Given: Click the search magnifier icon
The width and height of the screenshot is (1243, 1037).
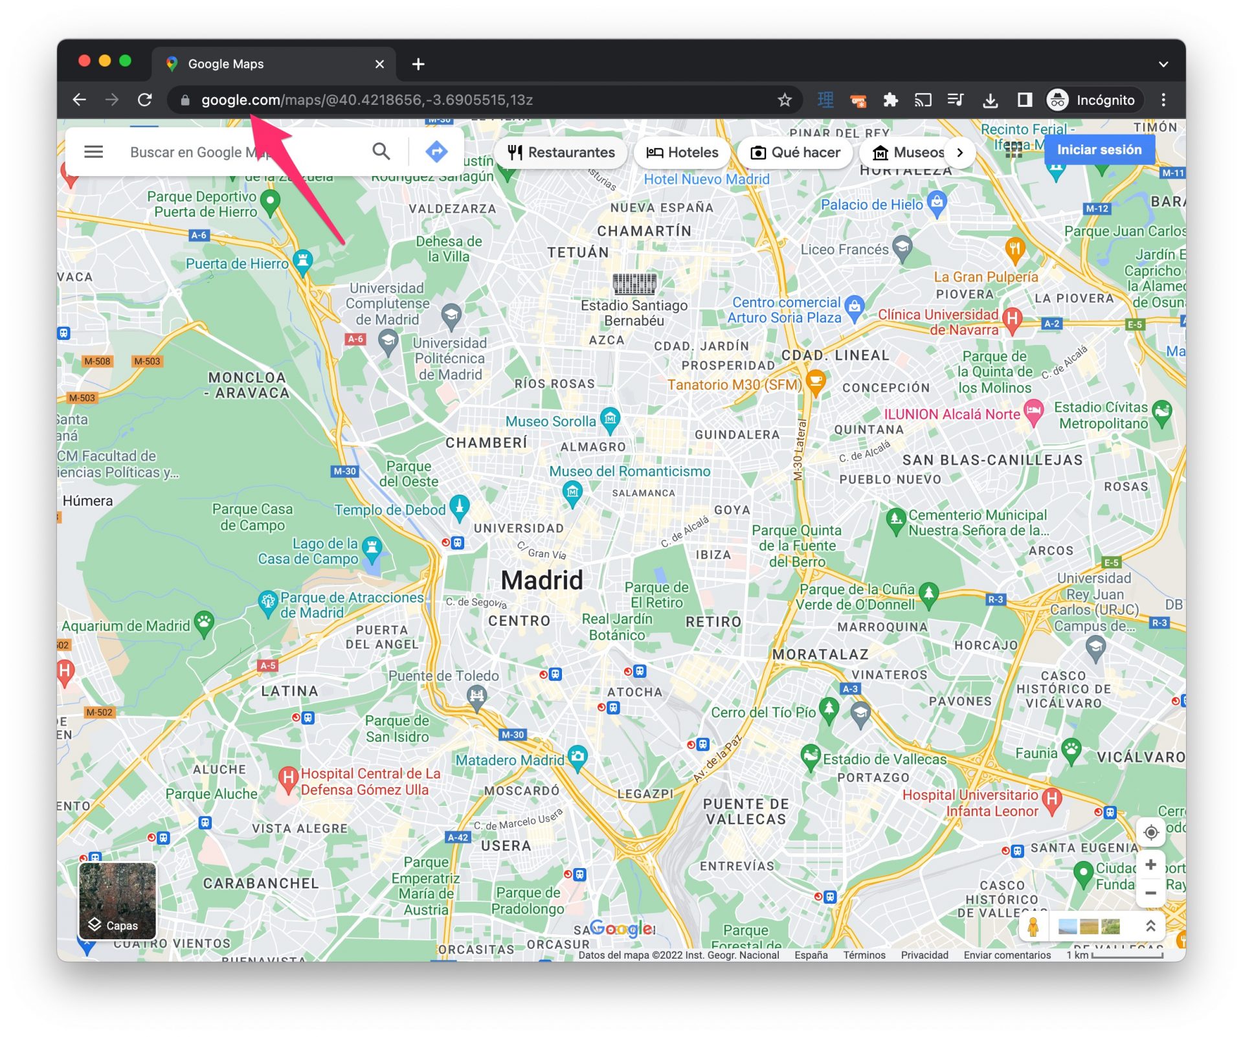Looking at the screenshot, I should pos(381,151).
